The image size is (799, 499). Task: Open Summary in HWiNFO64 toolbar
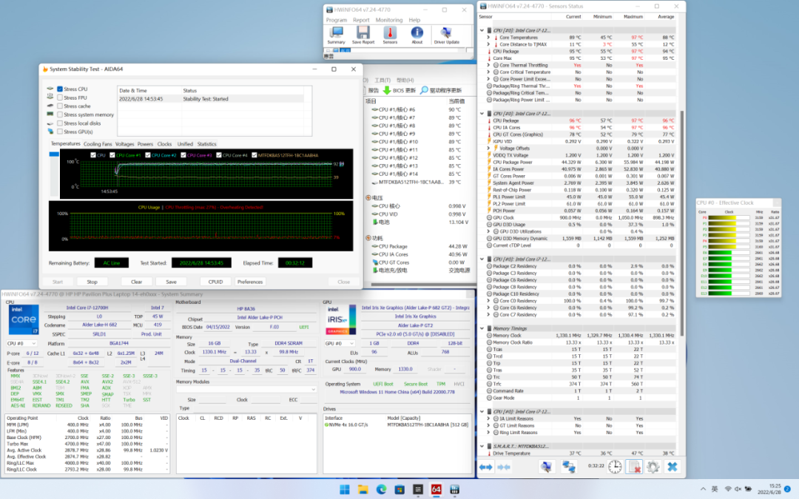[336, 35]
